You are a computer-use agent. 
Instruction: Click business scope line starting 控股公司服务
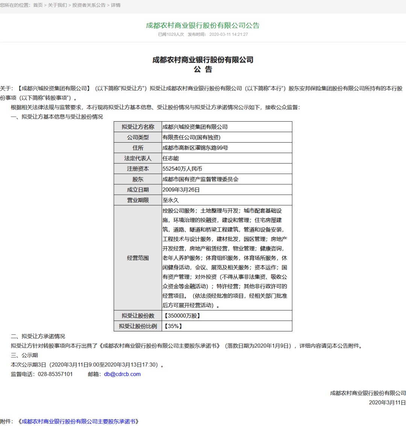pos(222,211)
